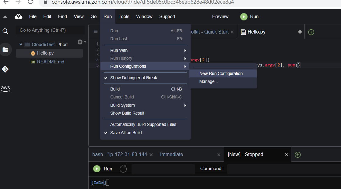Add new terminal tab with plus icon

tap(298, 155)
